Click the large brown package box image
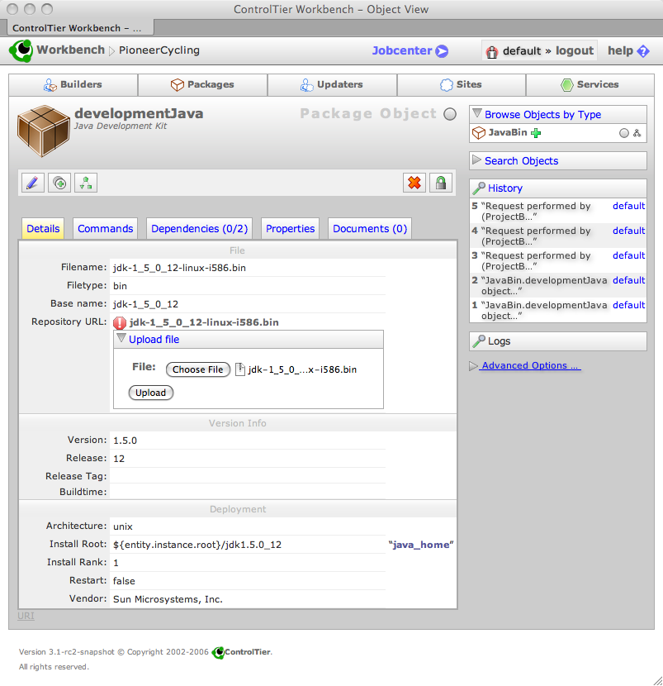Viewport: 663px width, 686px height. click(x=43, y=131)
